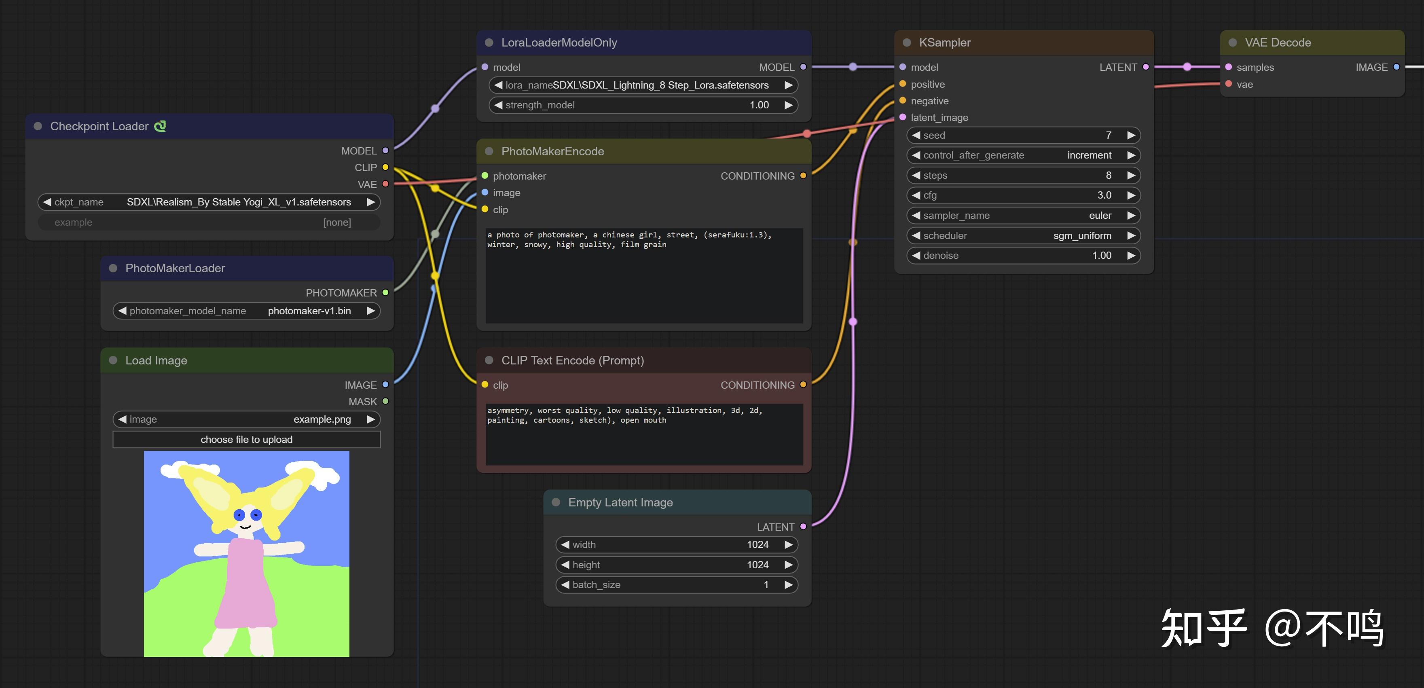This screenshot has width=1424, height=688.
Task: Click the right arrow on steps value
Action: (x=1131, y=175)
